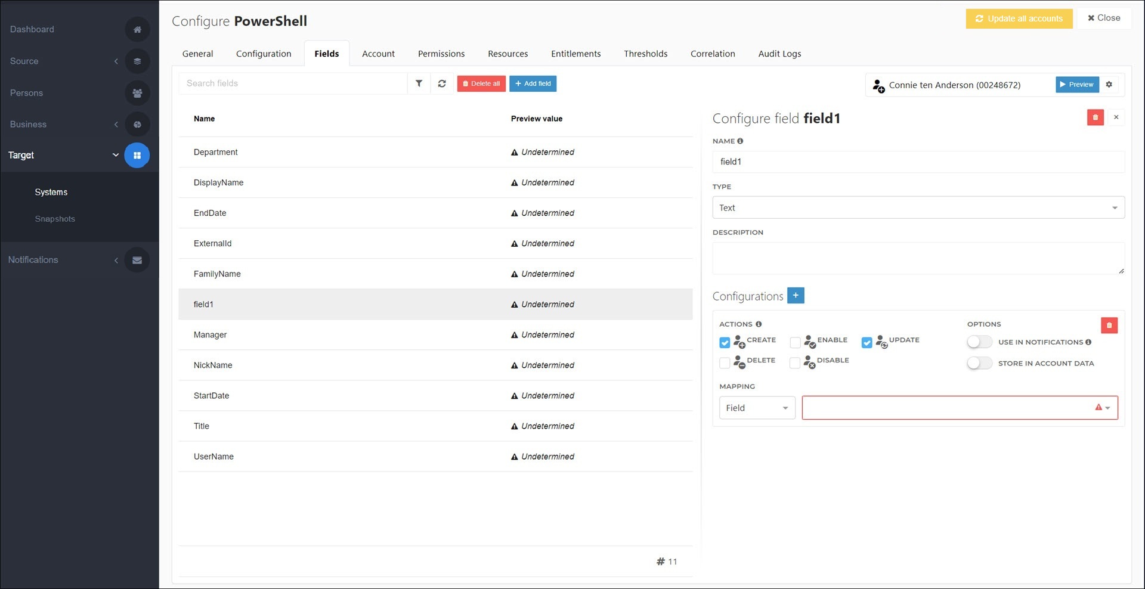Open the Mapping Field type dropdown
Image resolution: width=1145 pixels, height=589 pixels.
point(757,408)
